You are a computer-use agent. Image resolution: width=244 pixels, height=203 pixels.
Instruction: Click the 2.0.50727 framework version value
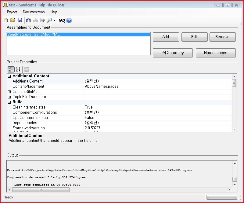pyautogui.click(x=92, y=128)
